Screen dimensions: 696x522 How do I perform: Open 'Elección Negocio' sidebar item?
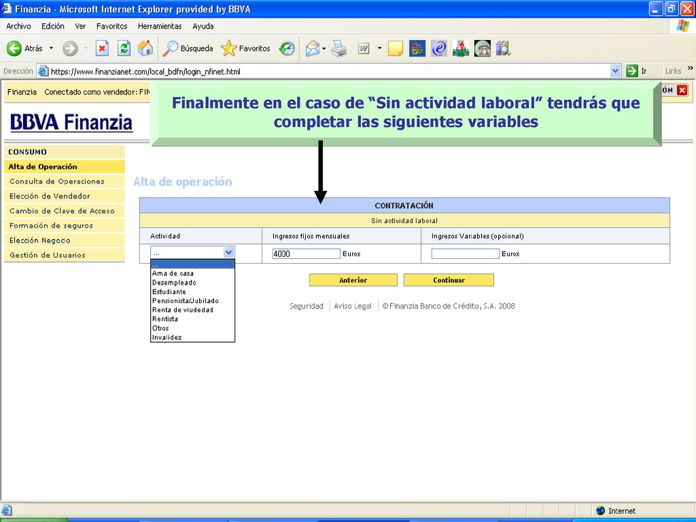point(65,240)
